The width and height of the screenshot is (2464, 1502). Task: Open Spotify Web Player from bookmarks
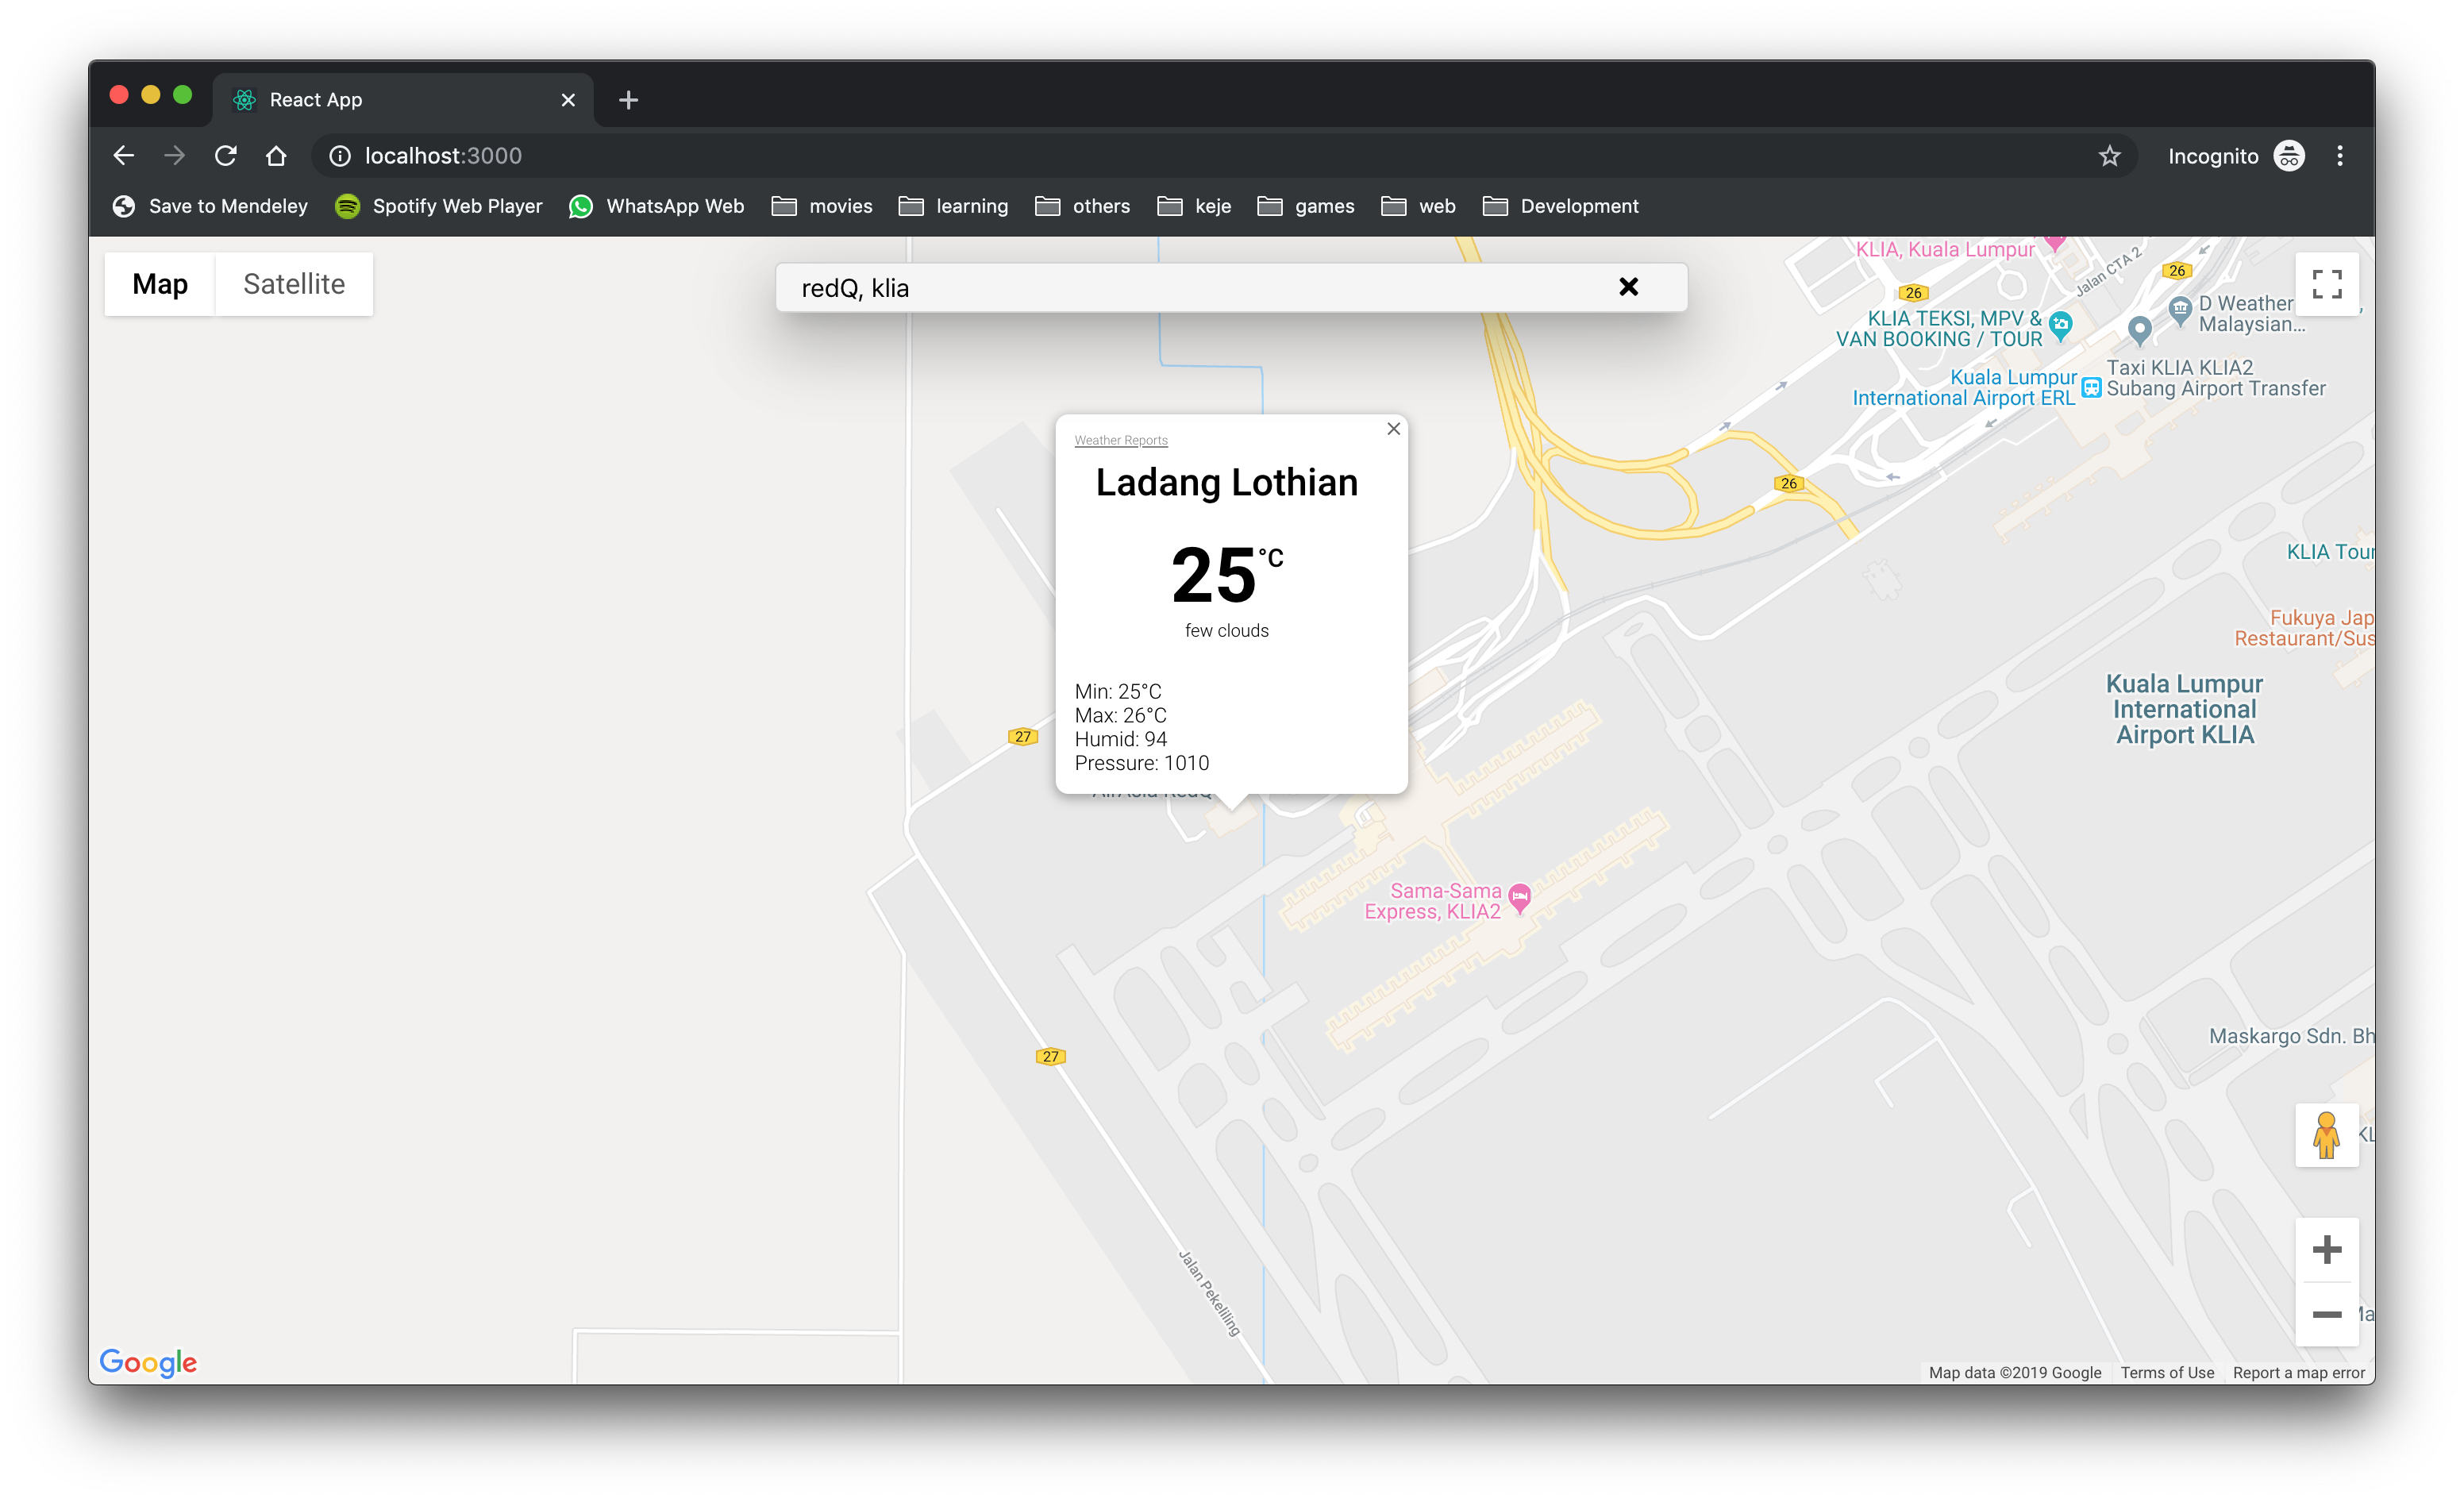point(438,206)
